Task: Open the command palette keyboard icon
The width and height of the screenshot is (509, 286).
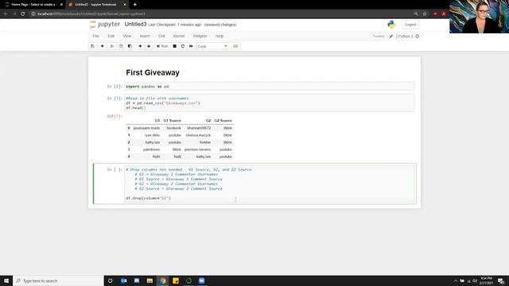Action: point(235,46)
